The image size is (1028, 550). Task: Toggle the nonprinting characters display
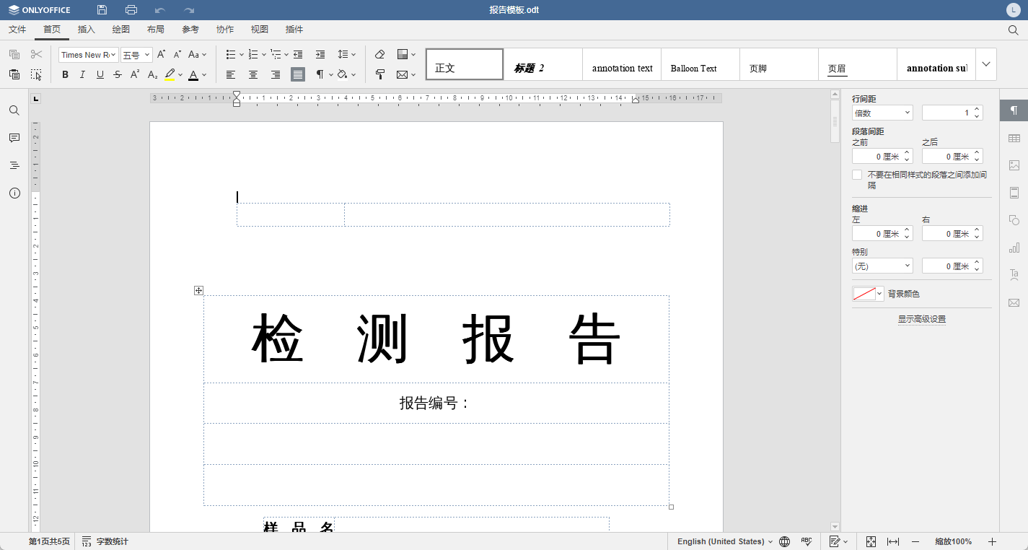tap(318, 74)
